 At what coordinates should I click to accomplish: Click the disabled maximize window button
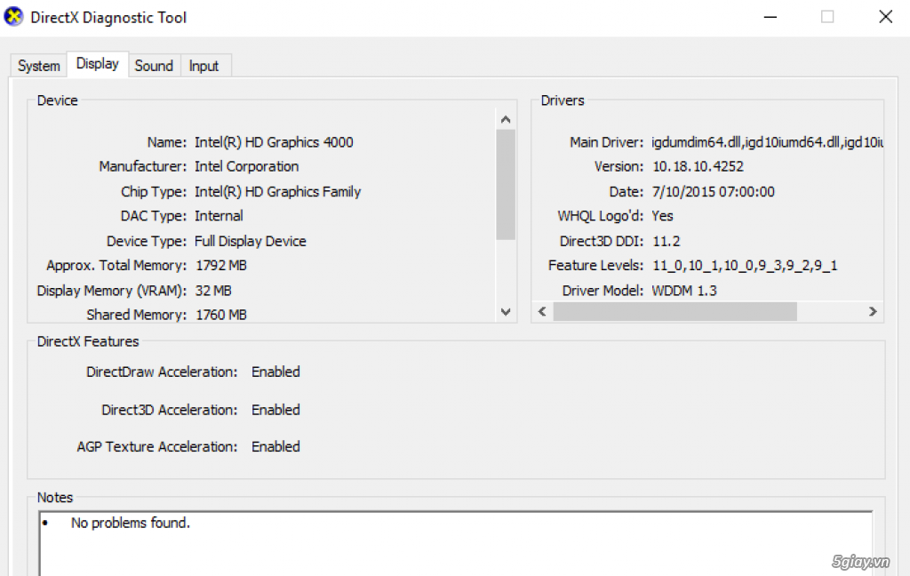click(x=827, y=17)
